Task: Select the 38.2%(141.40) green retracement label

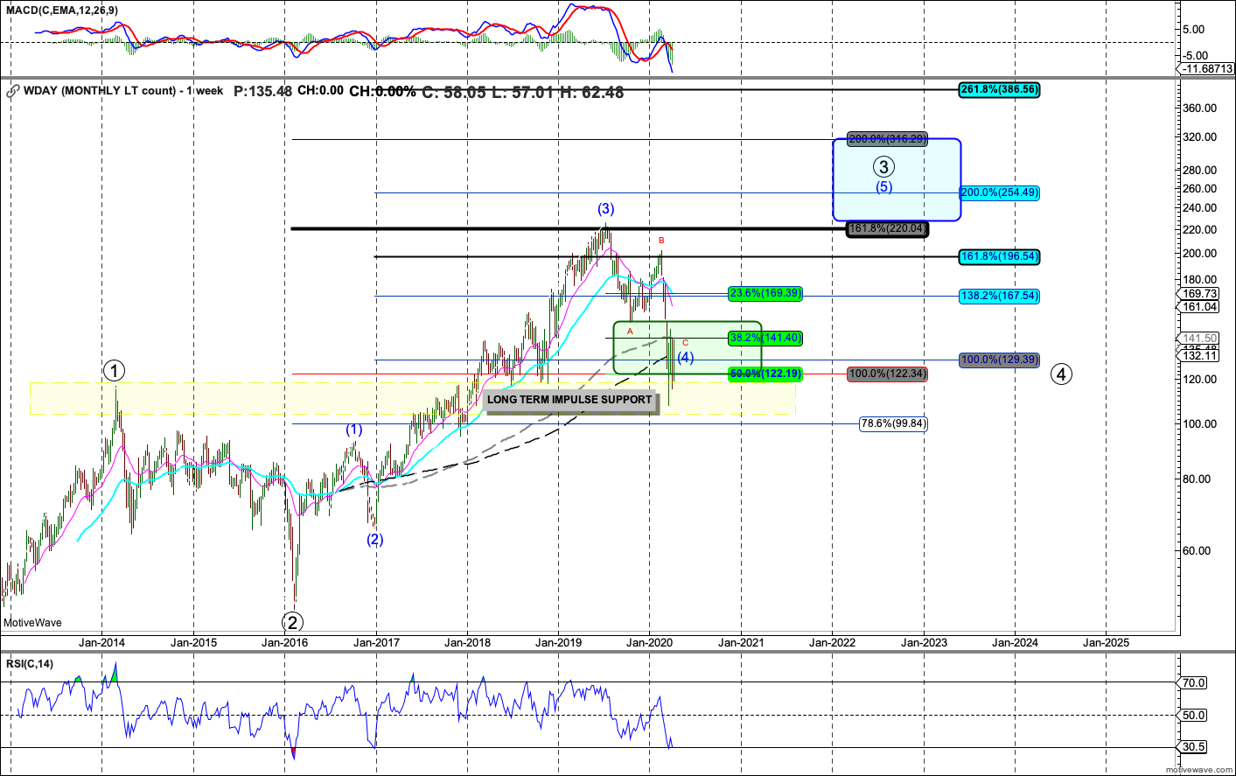Action: click(765, 338)
